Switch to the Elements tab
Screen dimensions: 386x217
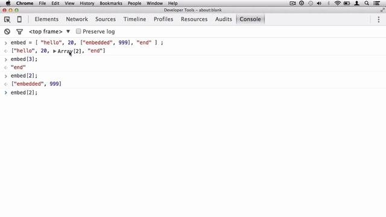click(46, 19)
